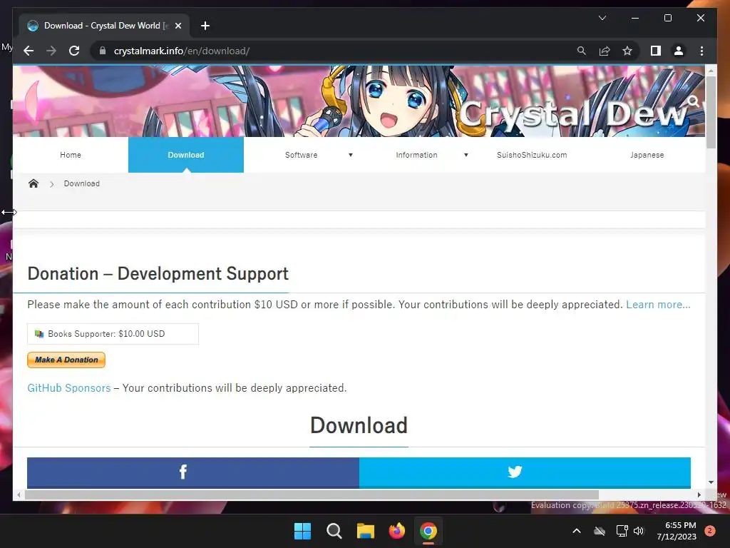Open the Information menu item
Viewport: 730px width, 548px height.
click(x=416, y=155)
